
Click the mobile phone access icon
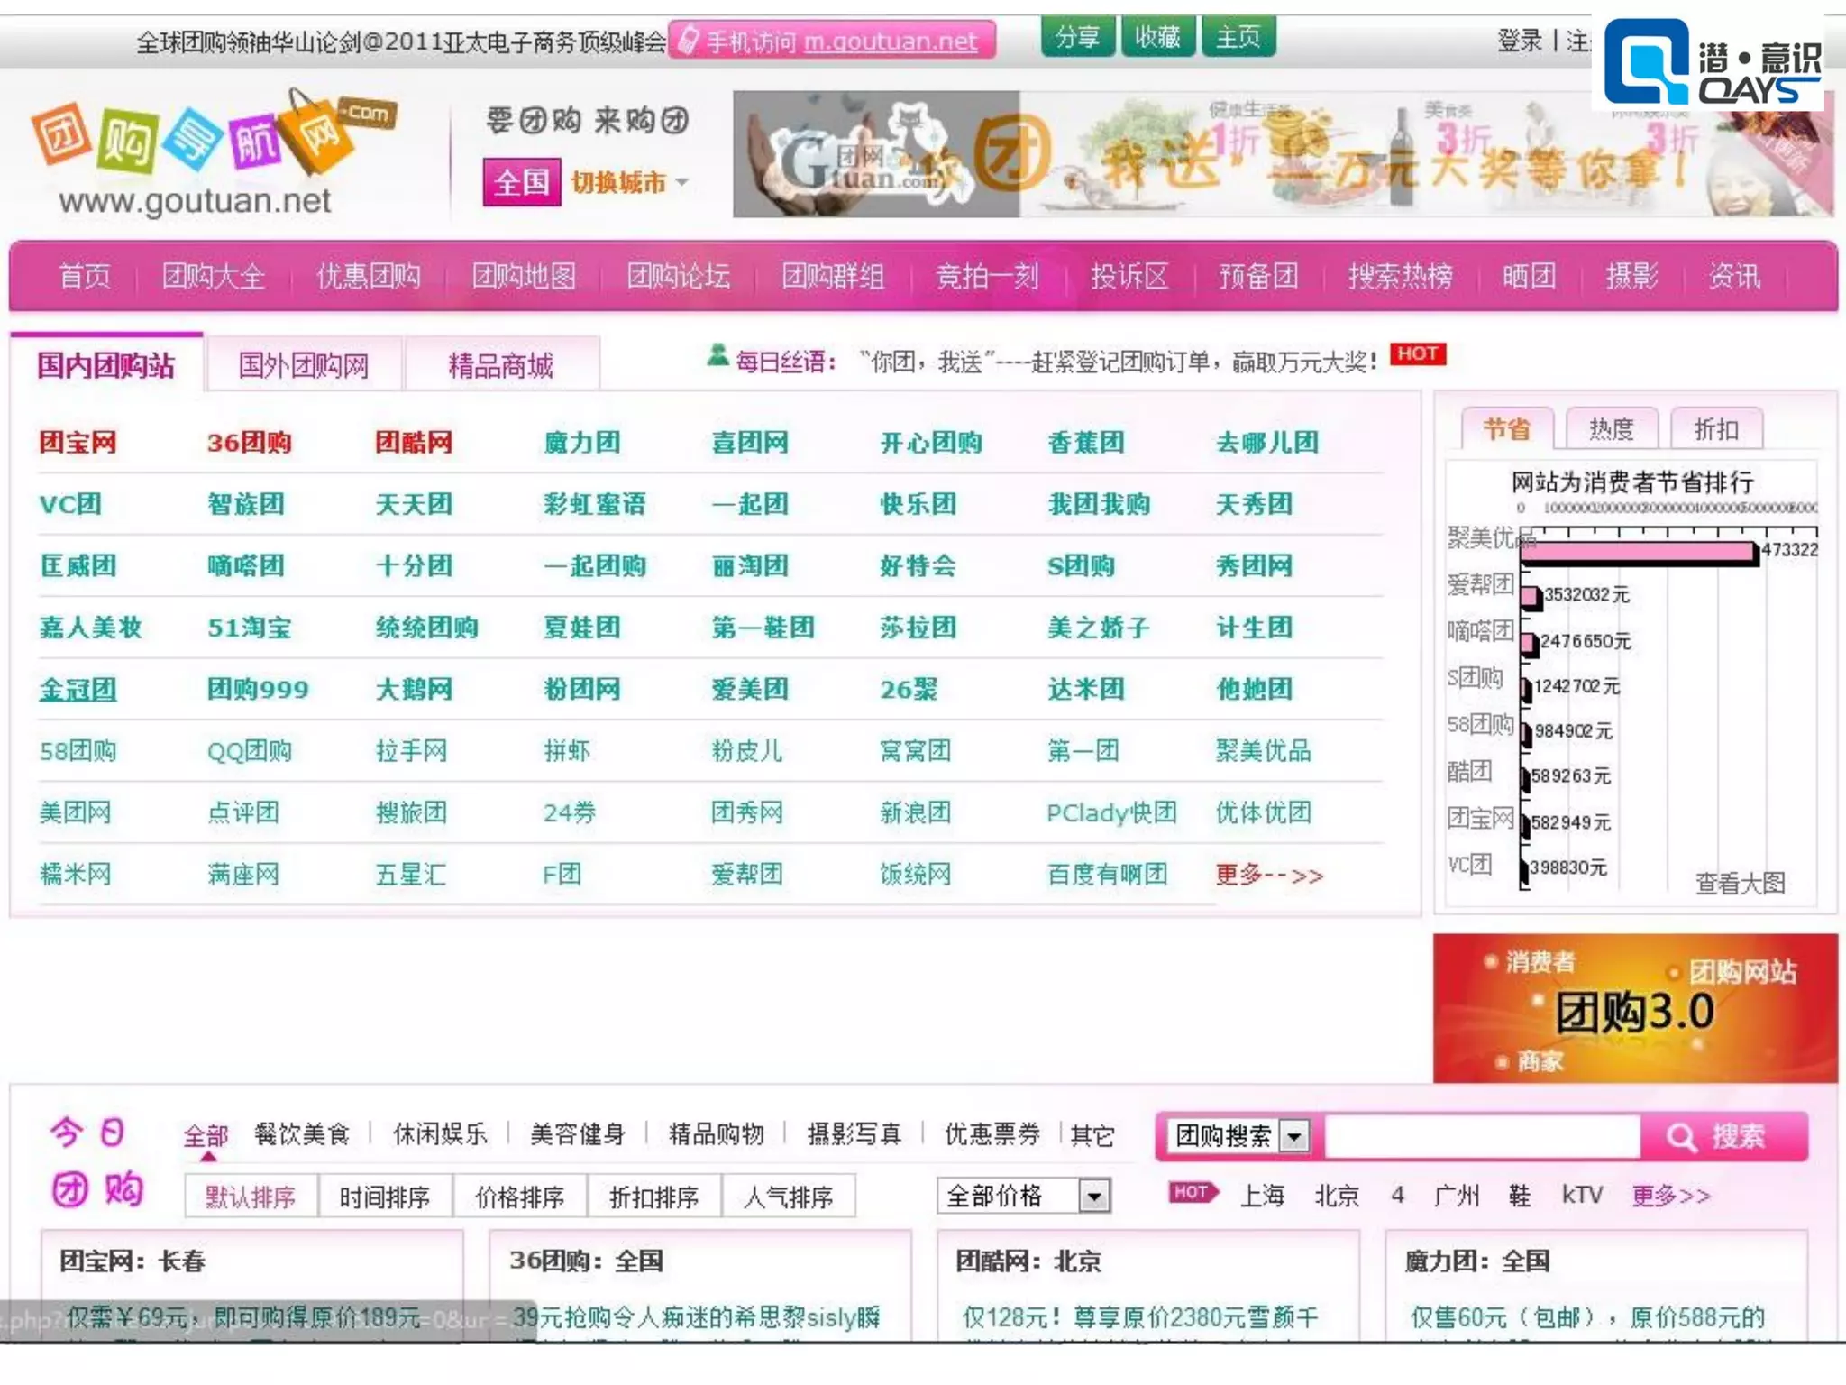coord(689,41)
